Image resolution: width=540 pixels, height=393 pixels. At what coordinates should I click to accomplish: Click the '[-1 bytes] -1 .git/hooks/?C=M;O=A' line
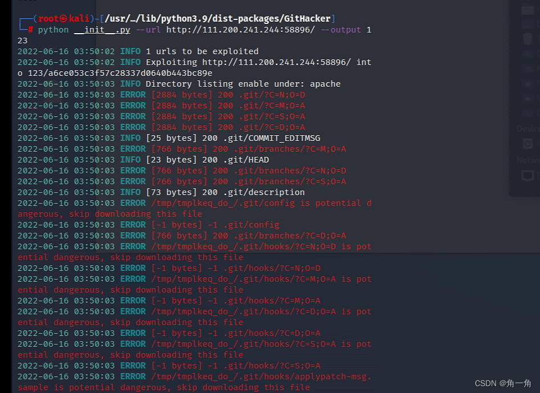(x=236, y=301)
